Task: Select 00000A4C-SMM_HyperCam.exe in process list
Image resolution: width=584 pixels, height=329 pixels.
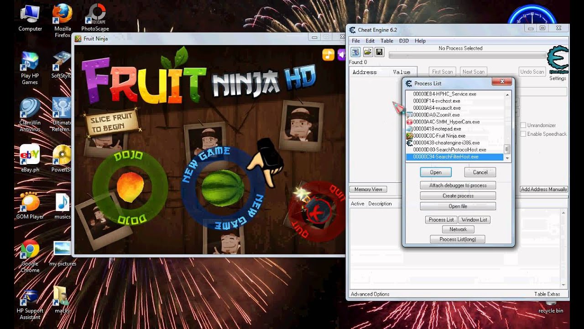Action: coord(454,122)
